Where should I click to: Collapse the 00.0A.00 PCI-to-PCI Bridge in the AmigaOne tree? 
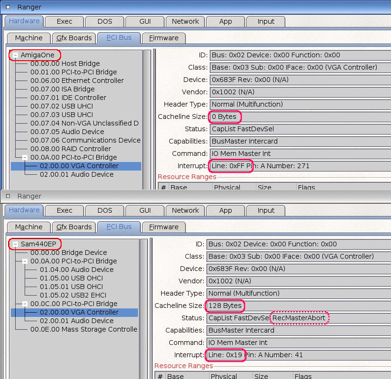[18, 157]
